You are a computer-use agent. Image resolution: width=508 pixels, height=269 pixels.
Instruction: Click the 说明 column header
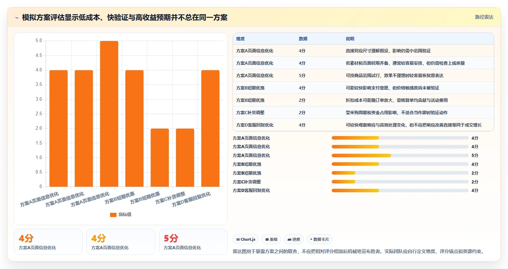(x=350, y=39)
